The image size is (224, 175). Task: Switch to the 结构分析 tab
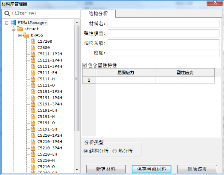98,14
